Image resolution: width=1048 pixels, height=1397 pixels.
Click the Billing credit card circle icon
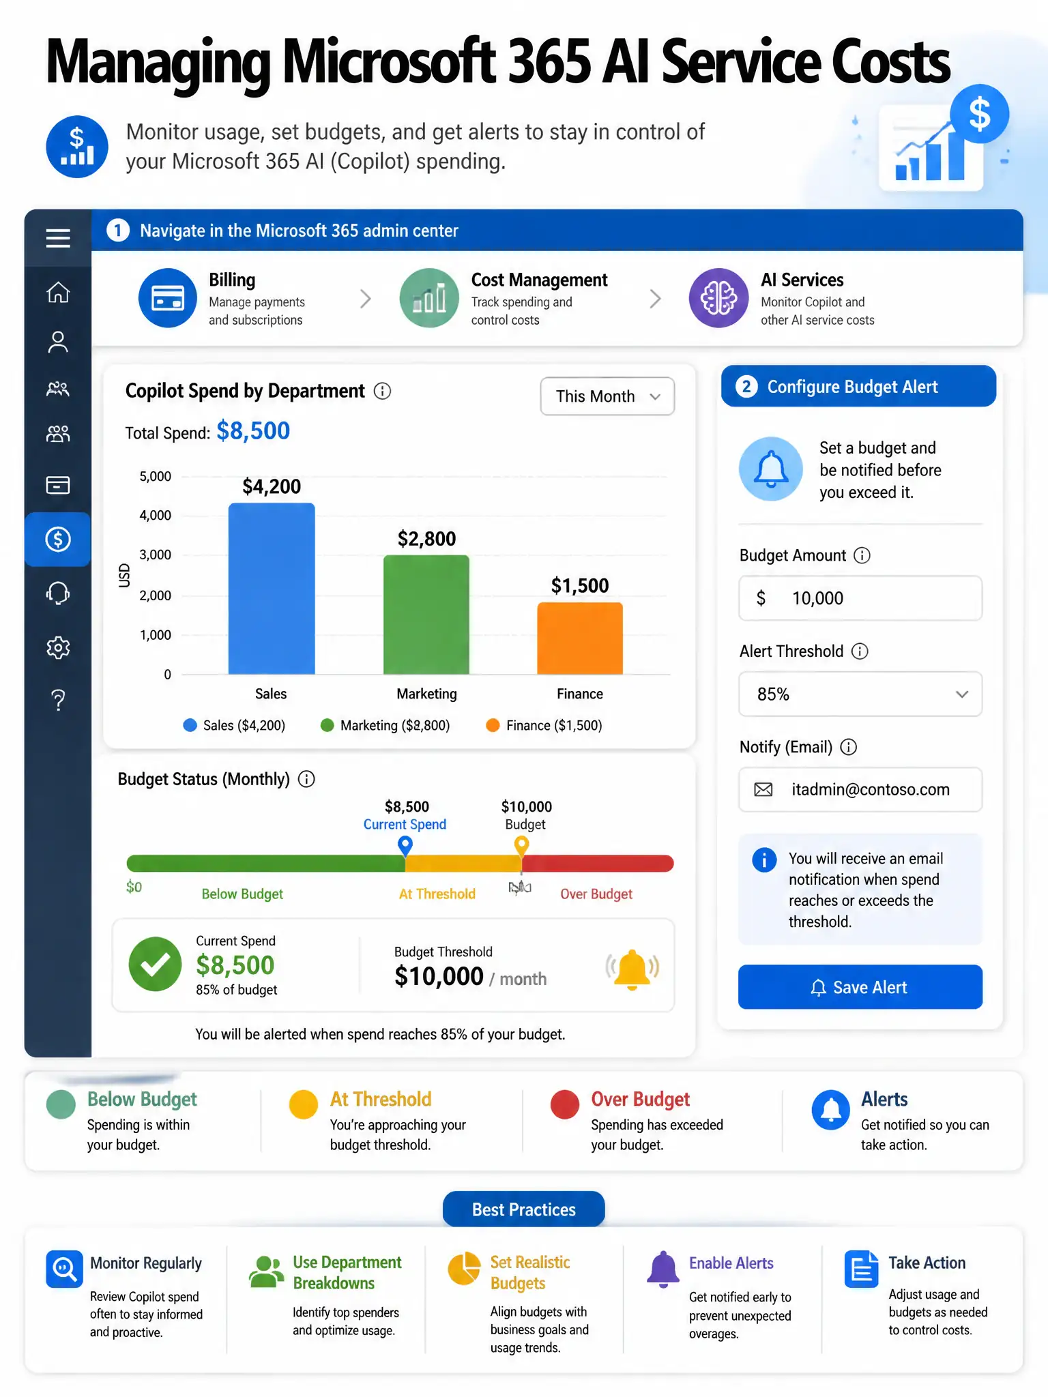point(168,298)
